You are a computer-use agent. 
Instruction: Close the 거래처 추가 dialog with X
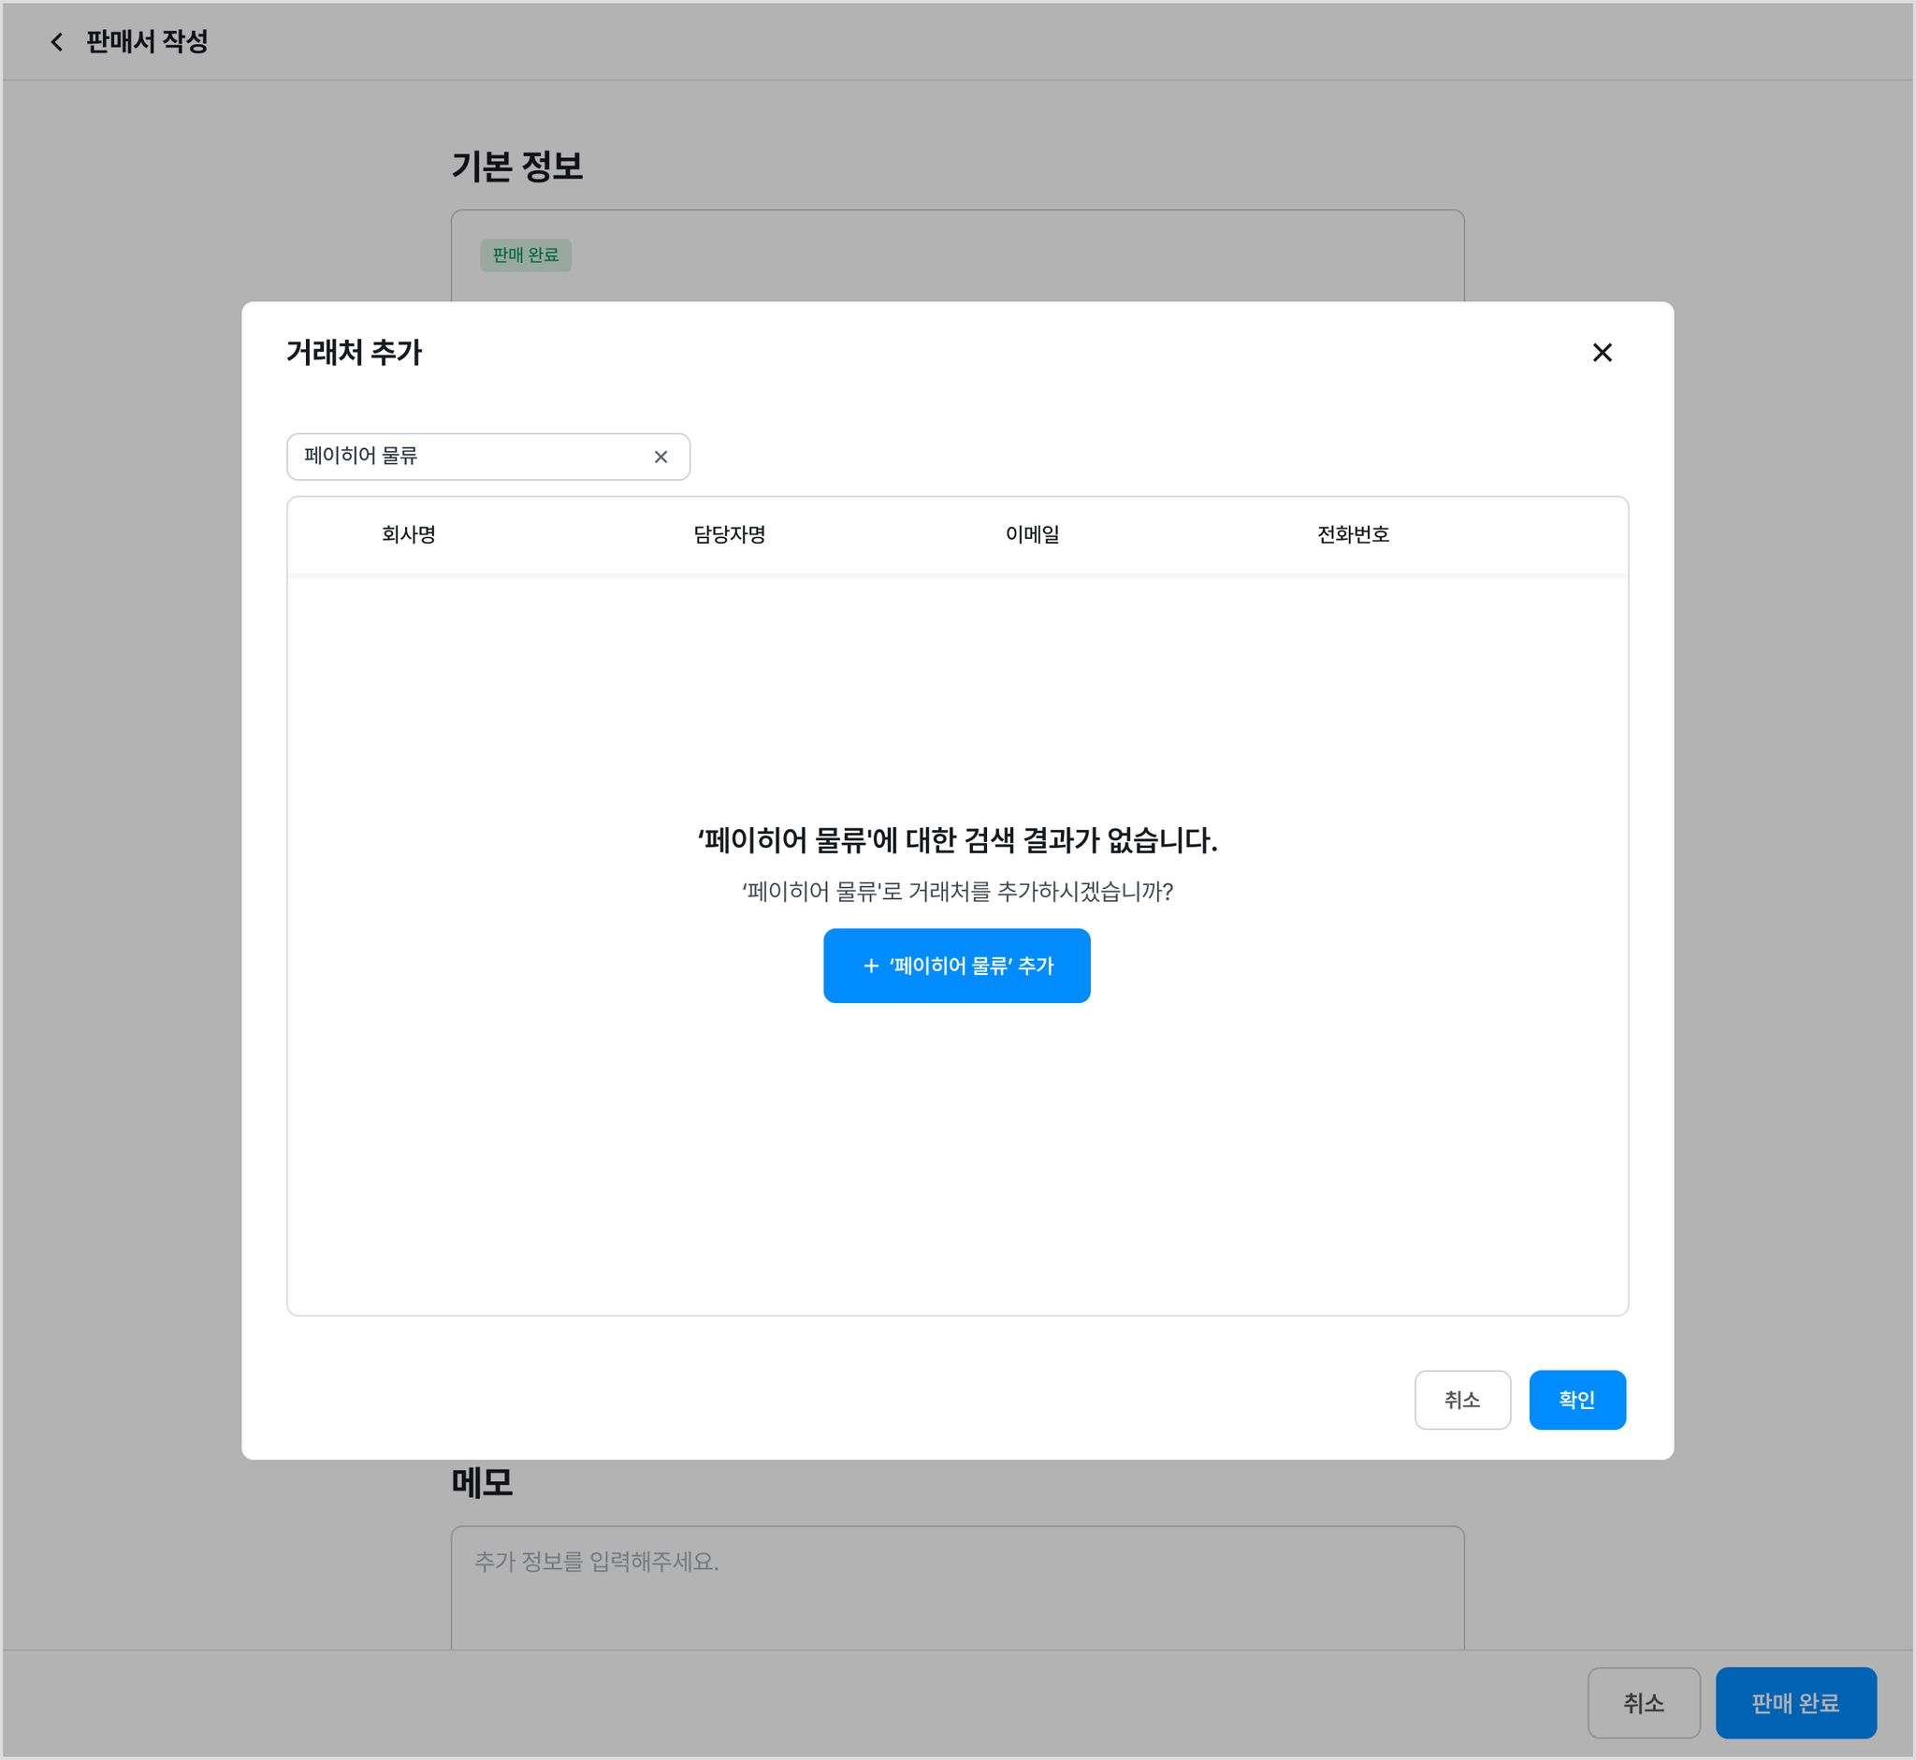(x=1602, y=353)
